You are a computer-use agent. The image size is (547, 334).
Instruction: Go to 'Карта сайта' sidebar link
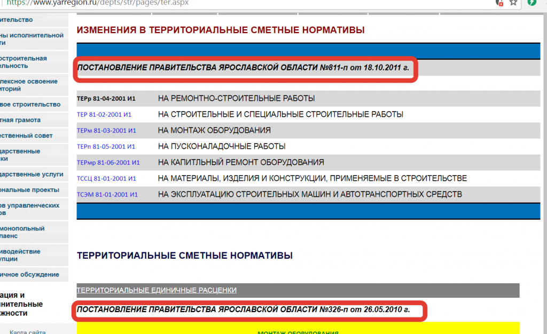coord(27,332)
